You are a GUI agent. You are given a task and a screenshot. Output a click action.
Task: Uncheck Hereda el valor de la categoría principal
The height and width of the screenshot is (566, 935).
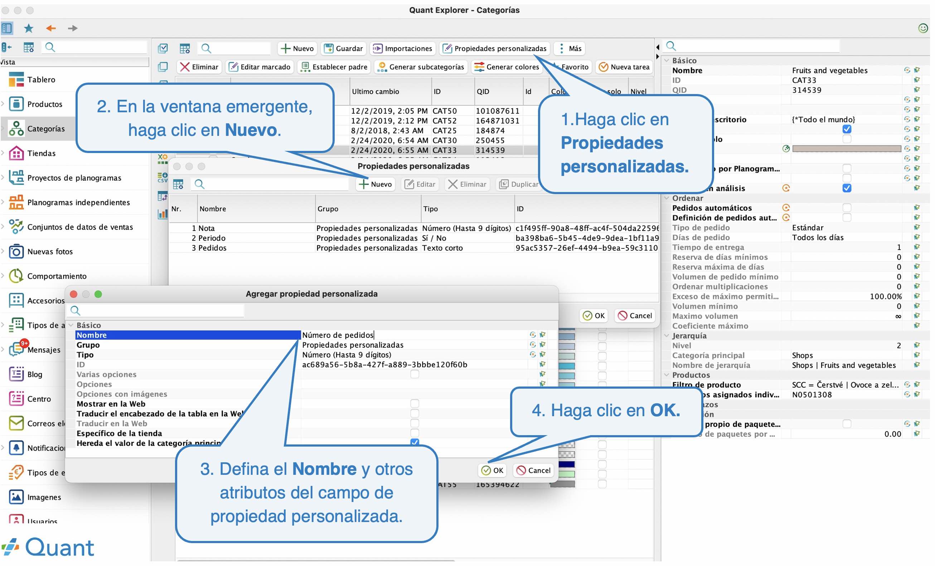click(x=415, y=443)
